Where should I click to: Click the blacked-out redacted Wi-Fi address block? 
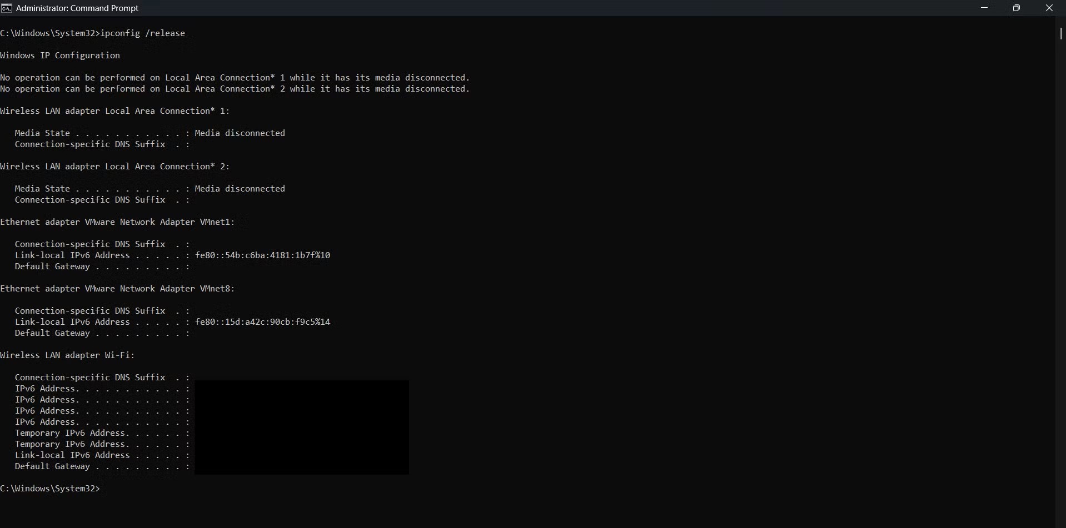pos(302,427)
